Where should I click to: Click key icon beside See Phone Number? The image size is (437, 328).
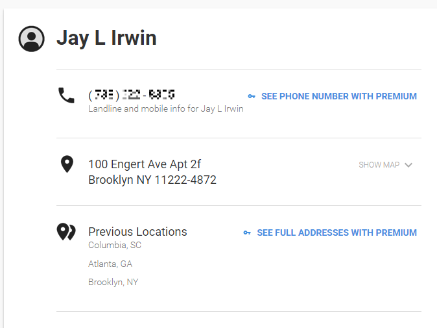click(x=252, y=97)
